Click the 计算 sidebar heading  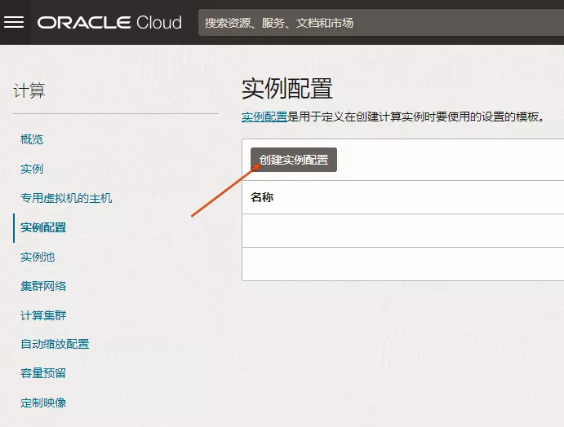click(x=29, y=90)
